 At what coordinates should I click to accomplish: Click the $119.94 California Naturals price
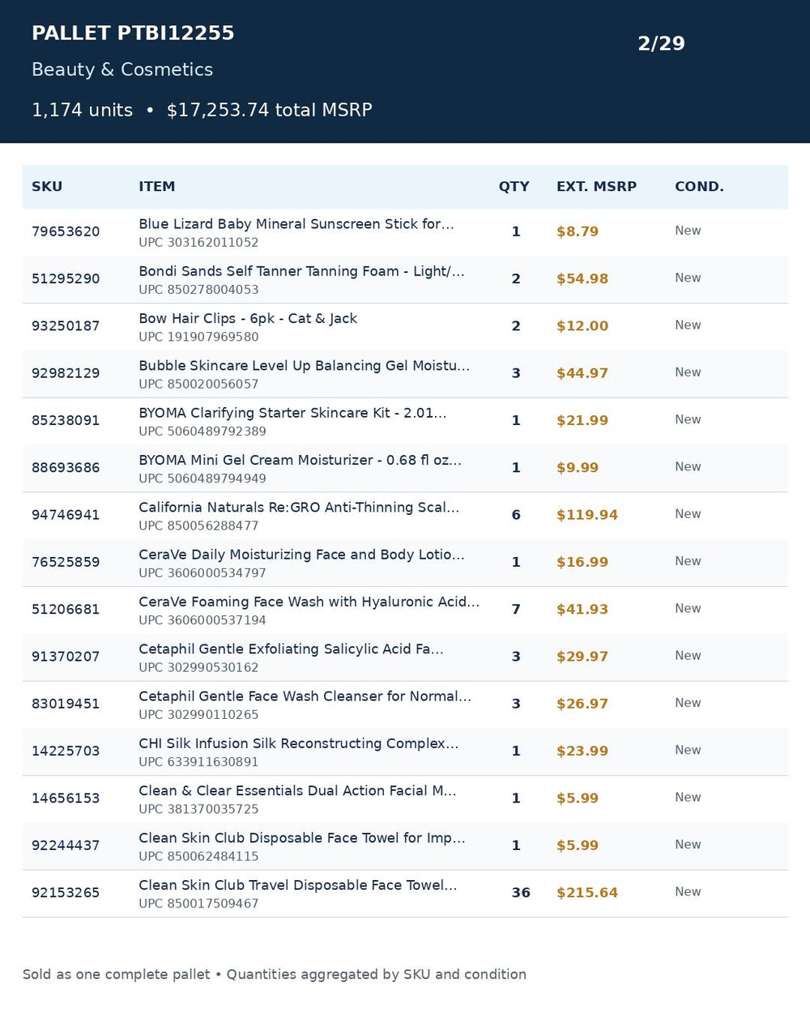586,515
